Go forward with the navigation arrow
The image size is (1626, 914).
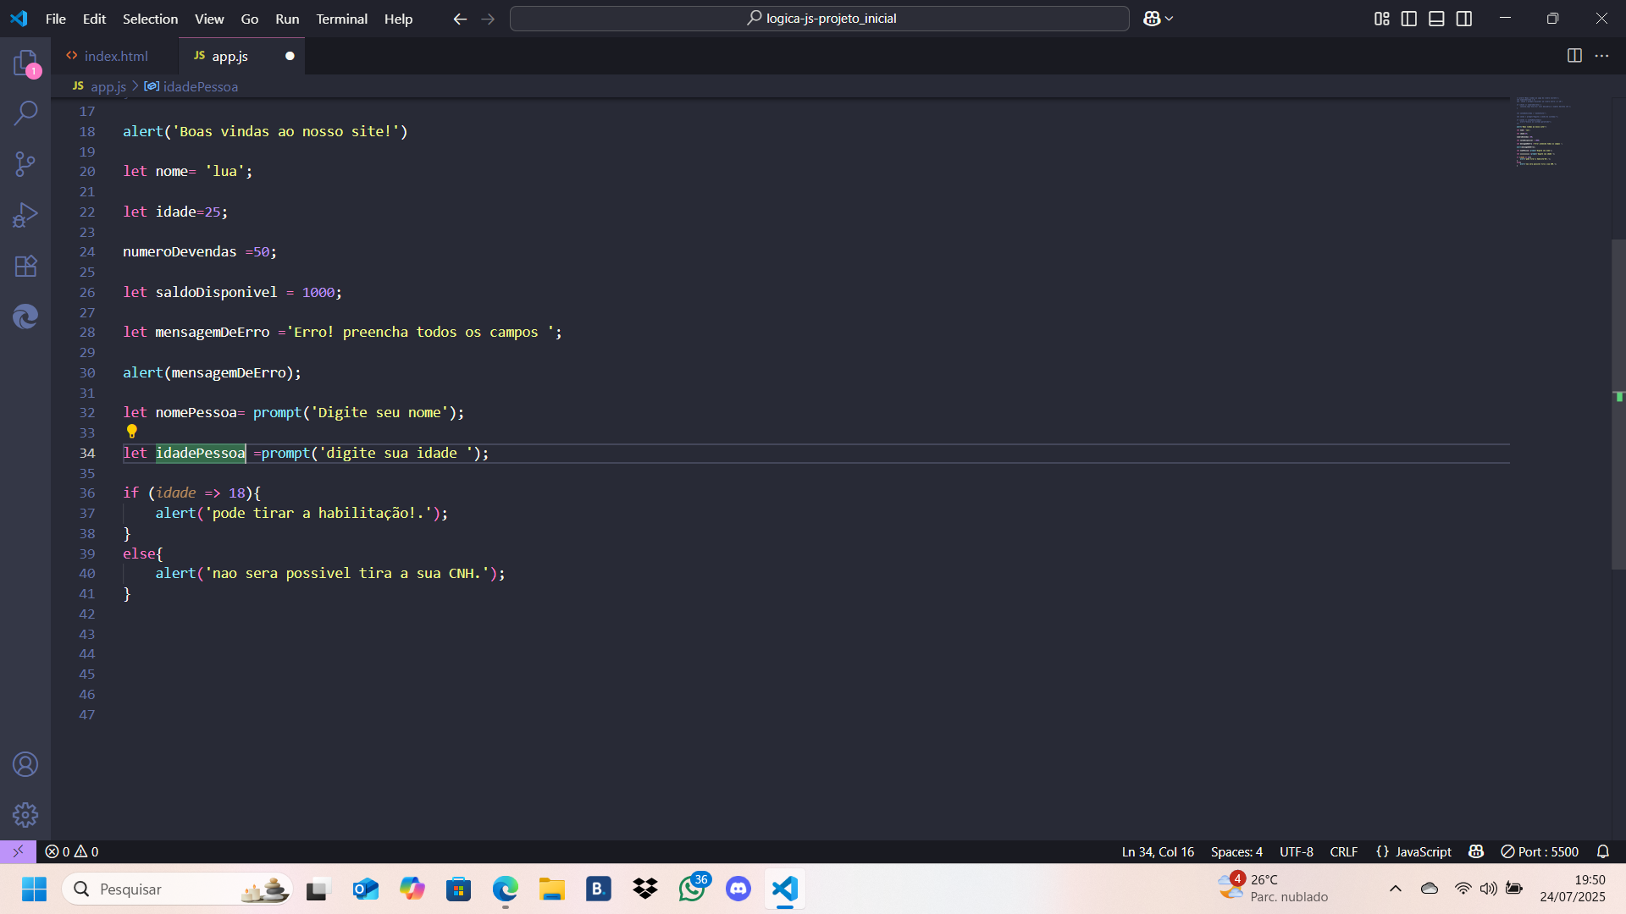488,19
